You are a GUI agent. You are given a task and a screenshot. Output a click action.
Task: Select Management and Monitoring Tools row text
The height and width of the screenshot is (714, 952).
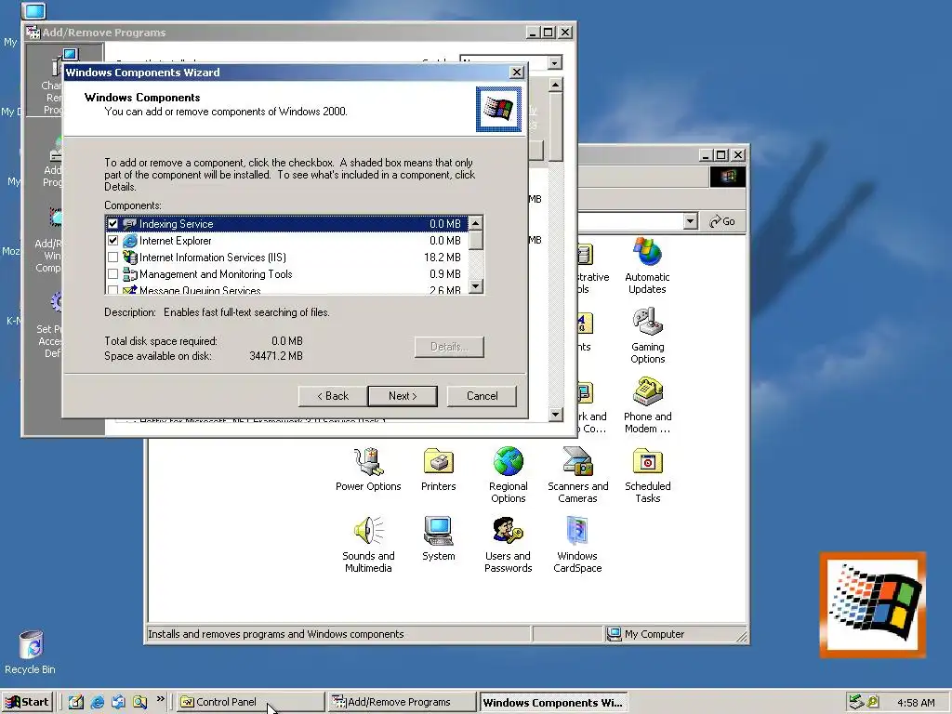[216, 274]
